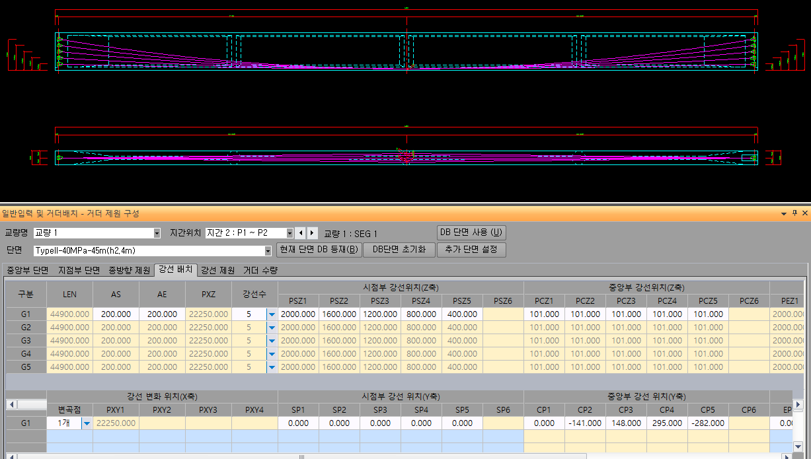Select the G4 row header
The width and height of the screenshot is (811, 459).
26,354
